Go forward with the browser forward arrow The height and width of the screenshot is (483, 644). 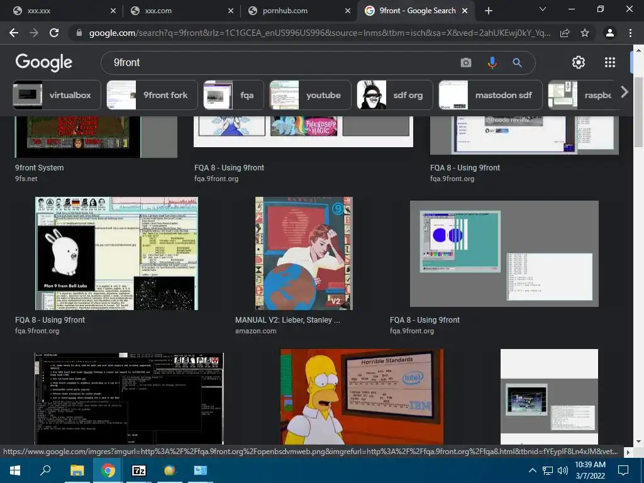tap(34, 33)
